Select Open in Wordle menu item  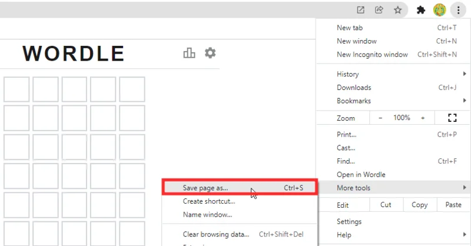pyautogui.click(x=394, y=175)
